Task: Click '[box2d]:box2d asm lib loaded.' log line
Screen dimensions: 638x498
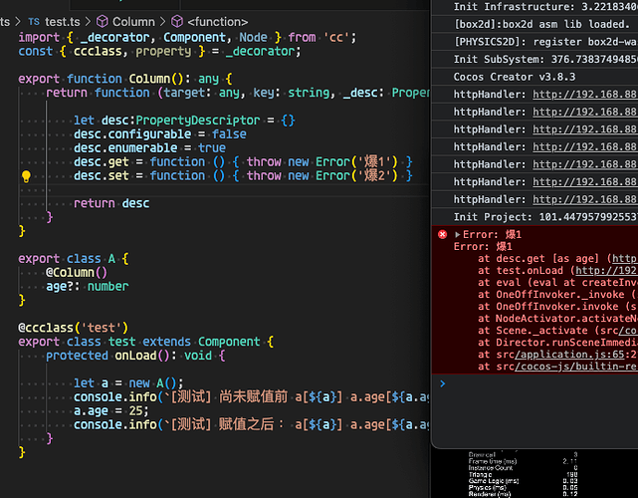Action: [x=541, y=24]
